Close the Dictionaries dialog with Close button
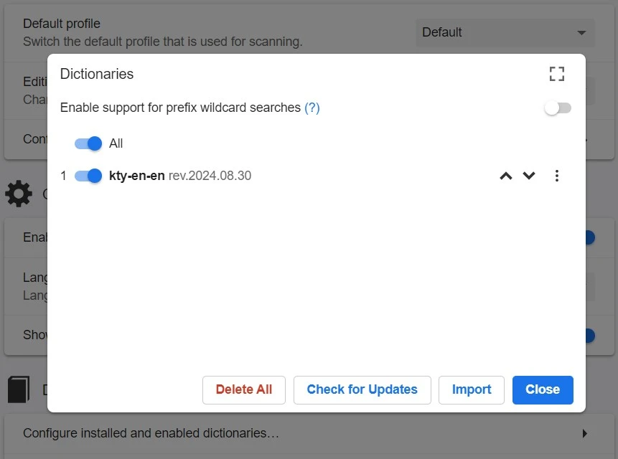This screenshot has height=459, width=618. [x=543, y=389]
